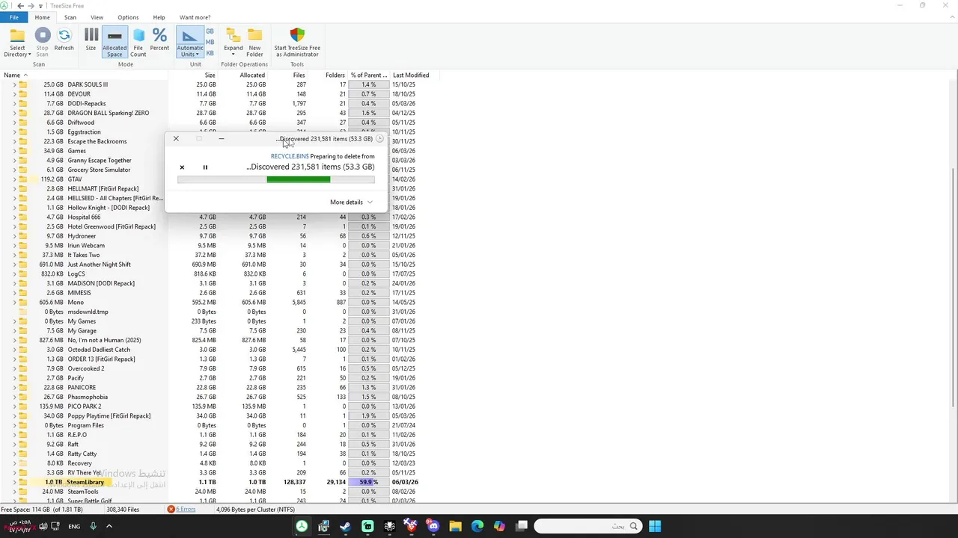Select the PANICORE folder row
The height and width of the screenshot is (538, 958).
(81, 388)
